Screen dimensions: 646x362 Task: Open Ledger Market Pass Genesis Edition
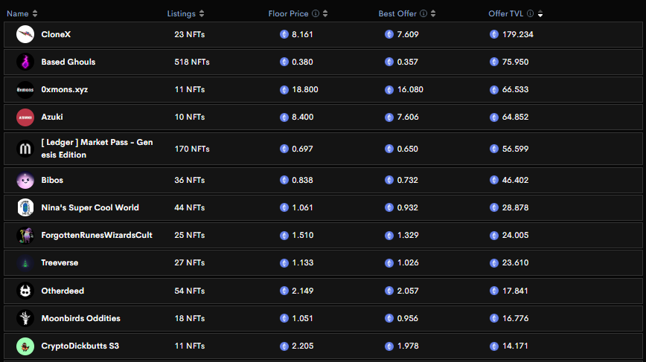pyautogui.click(x=97, y=149)
